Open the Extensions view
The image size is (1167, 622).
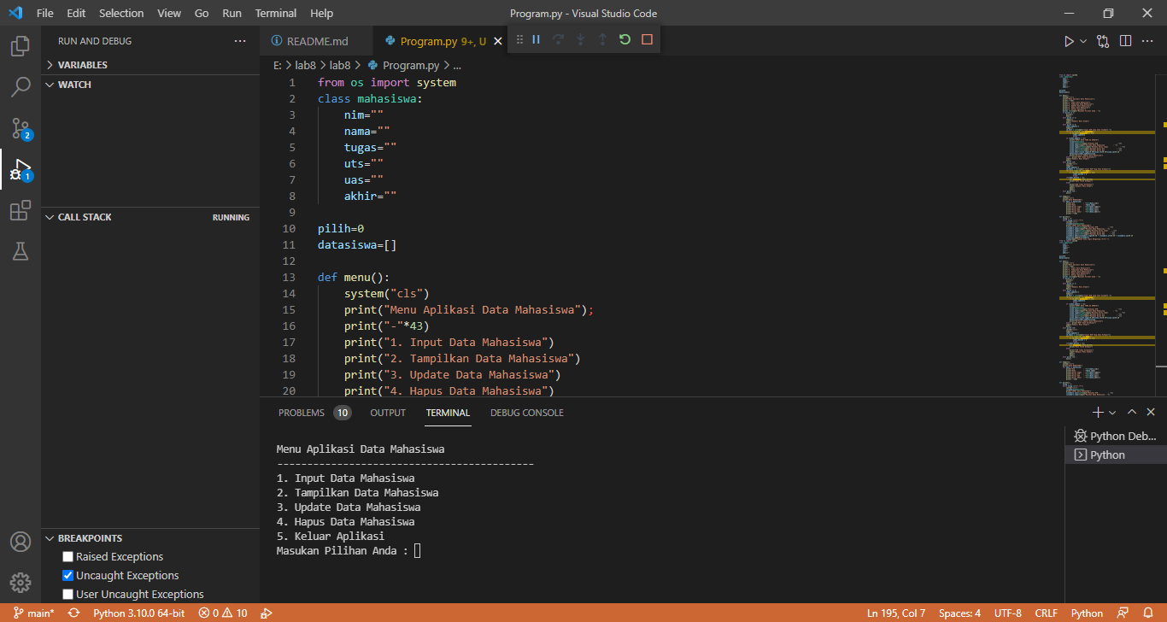21,210
